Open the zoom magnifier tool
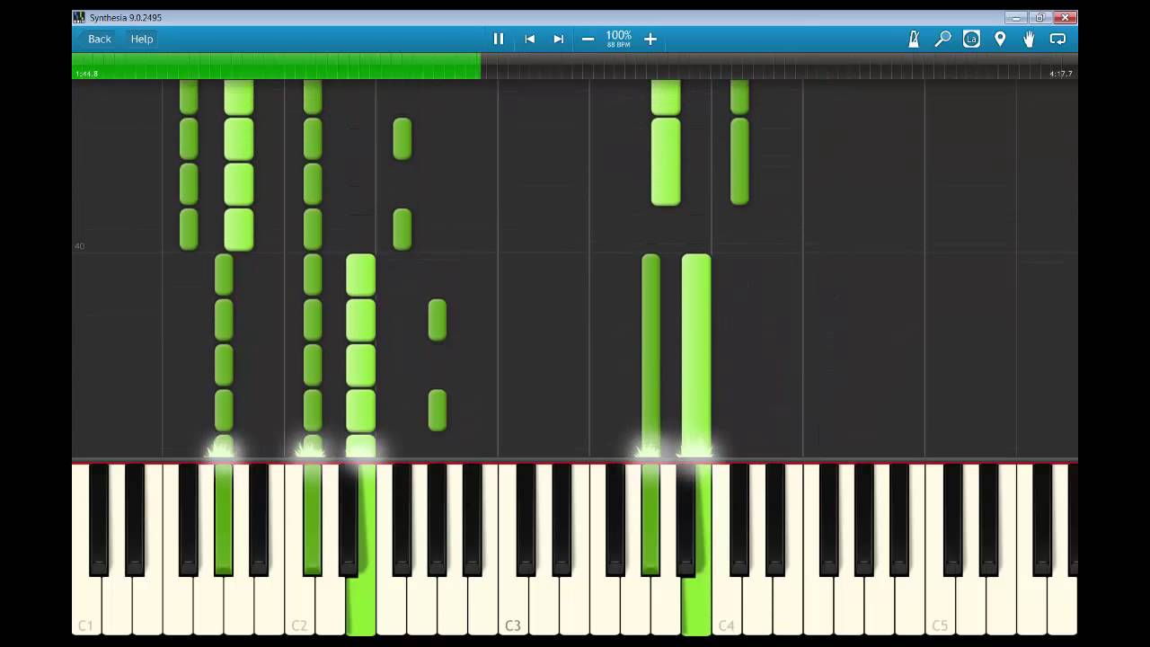Image resolution: width=1150 pixels, height=647 pixels. [x=942, y=39]
